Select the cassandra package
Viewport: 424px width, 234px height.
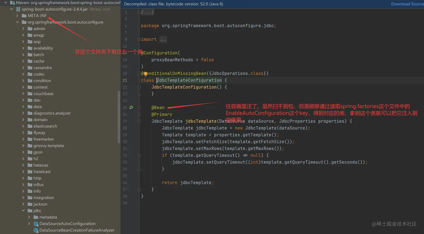tap(42, 67)
